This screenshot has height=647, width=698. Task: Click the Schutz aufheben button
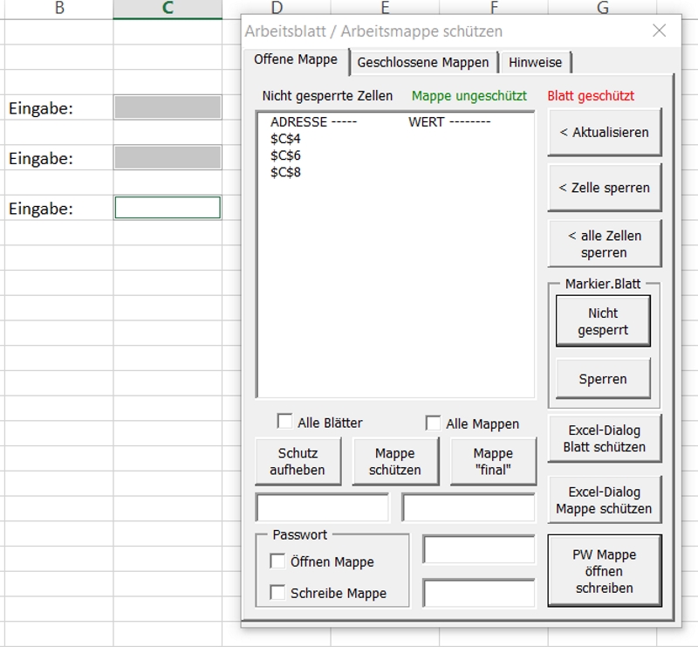(297, 461)
